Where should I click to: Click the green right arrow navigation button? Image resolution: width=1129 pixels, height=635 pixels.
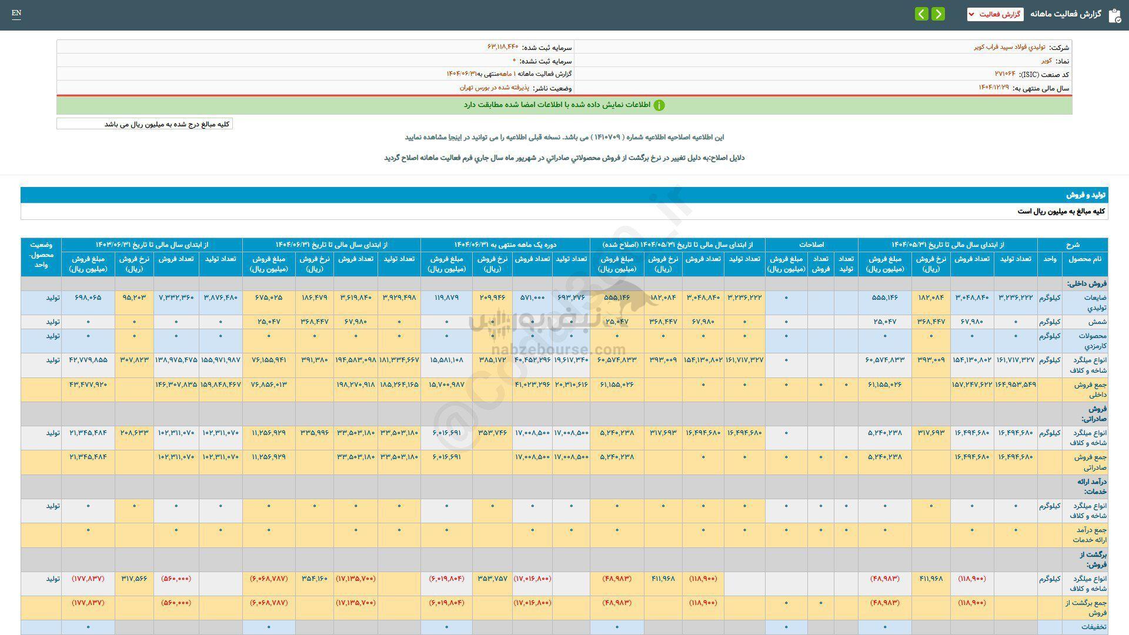(938, 14)
